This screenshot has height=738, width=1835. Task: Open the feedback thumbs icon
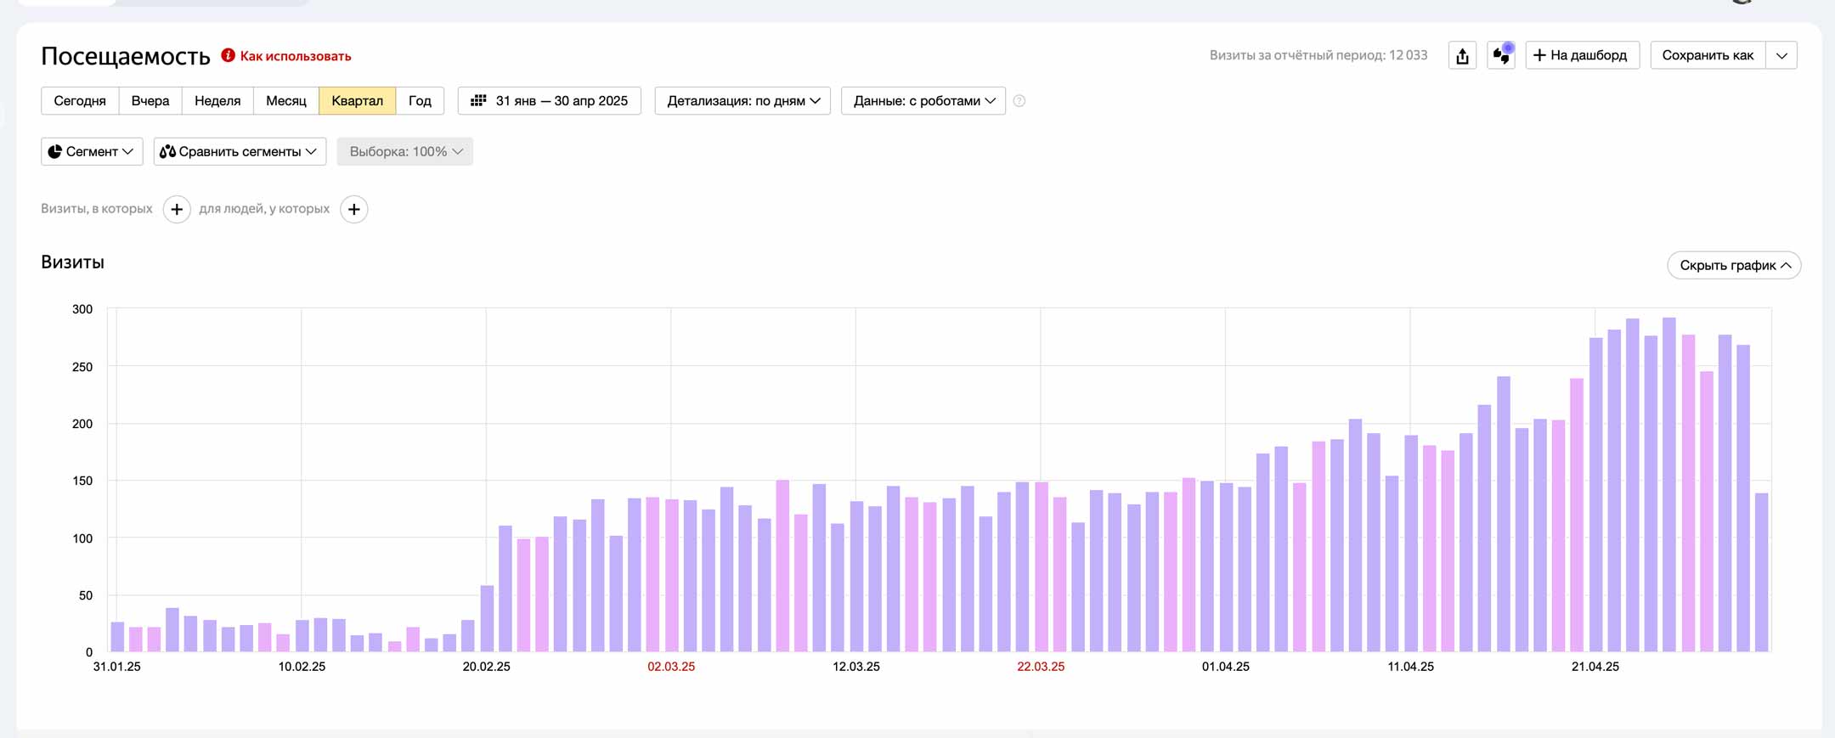click(x=1501, y=56)
